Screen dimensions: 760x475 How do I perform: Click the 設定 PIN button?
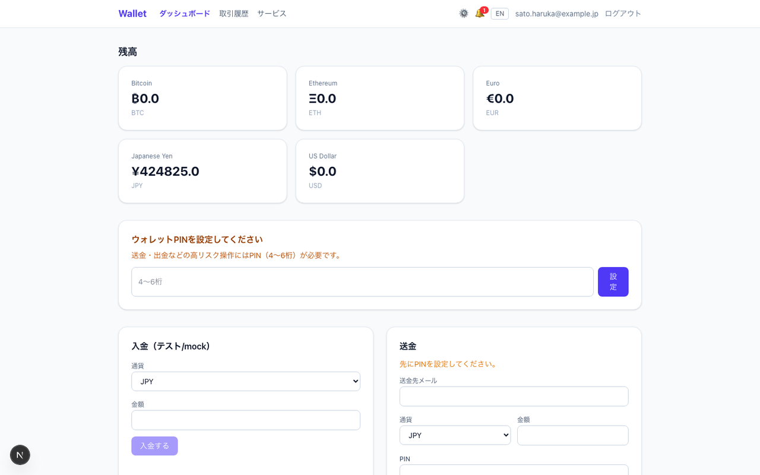(x=613, y=281)
